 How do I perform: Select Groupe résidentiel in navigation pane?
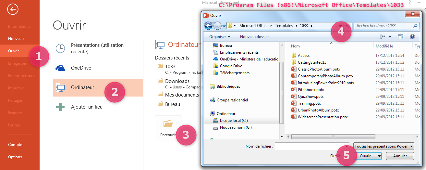232,100
